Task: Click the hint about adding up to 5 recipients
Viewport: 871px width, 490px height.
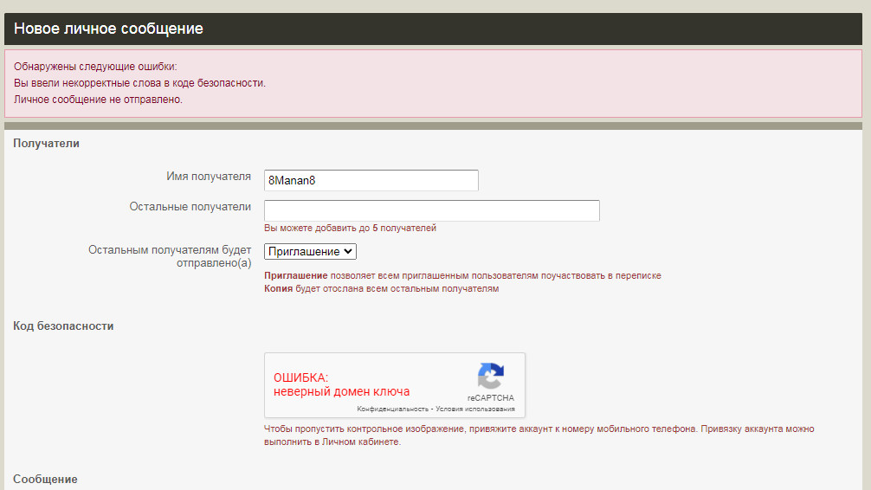Action: [350, 228]
